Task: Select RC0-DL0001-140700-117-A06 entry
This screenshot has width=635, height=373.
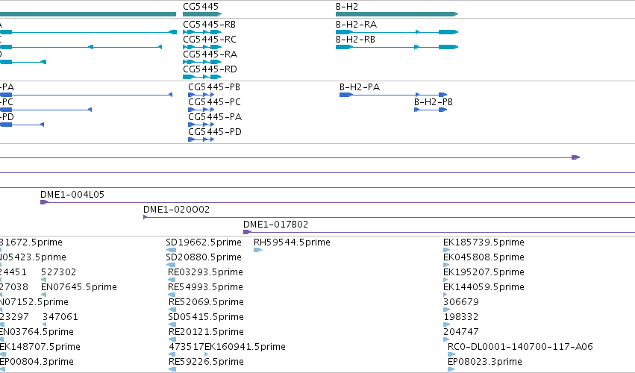Action: 520,347
